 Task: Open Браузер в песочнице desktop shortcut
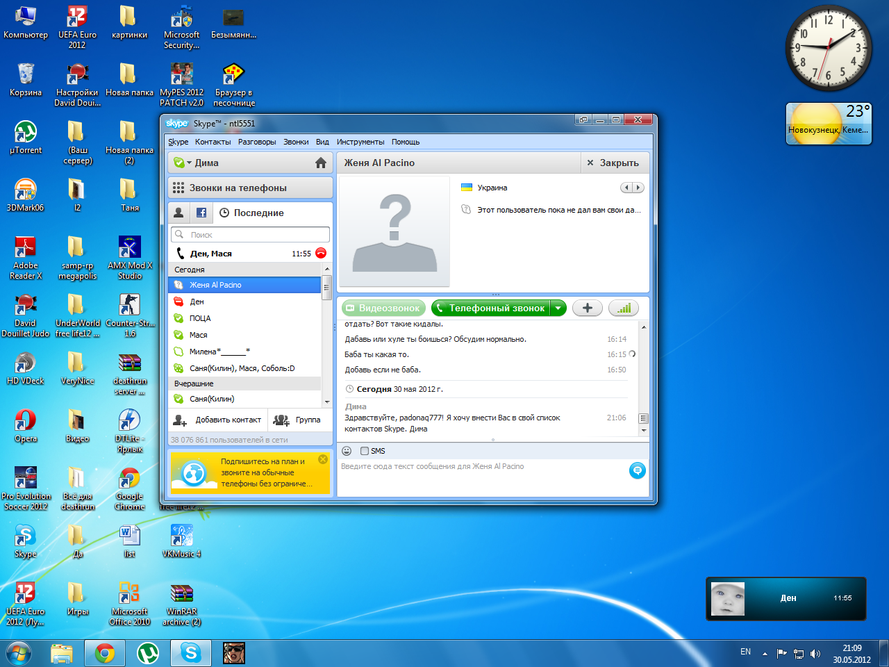(x=234, y=85)
